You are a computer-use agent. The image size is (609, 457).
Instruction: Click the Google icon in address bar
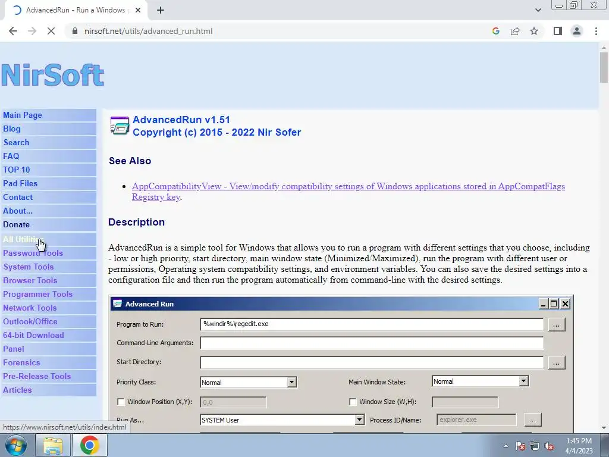tap(495, 31)
